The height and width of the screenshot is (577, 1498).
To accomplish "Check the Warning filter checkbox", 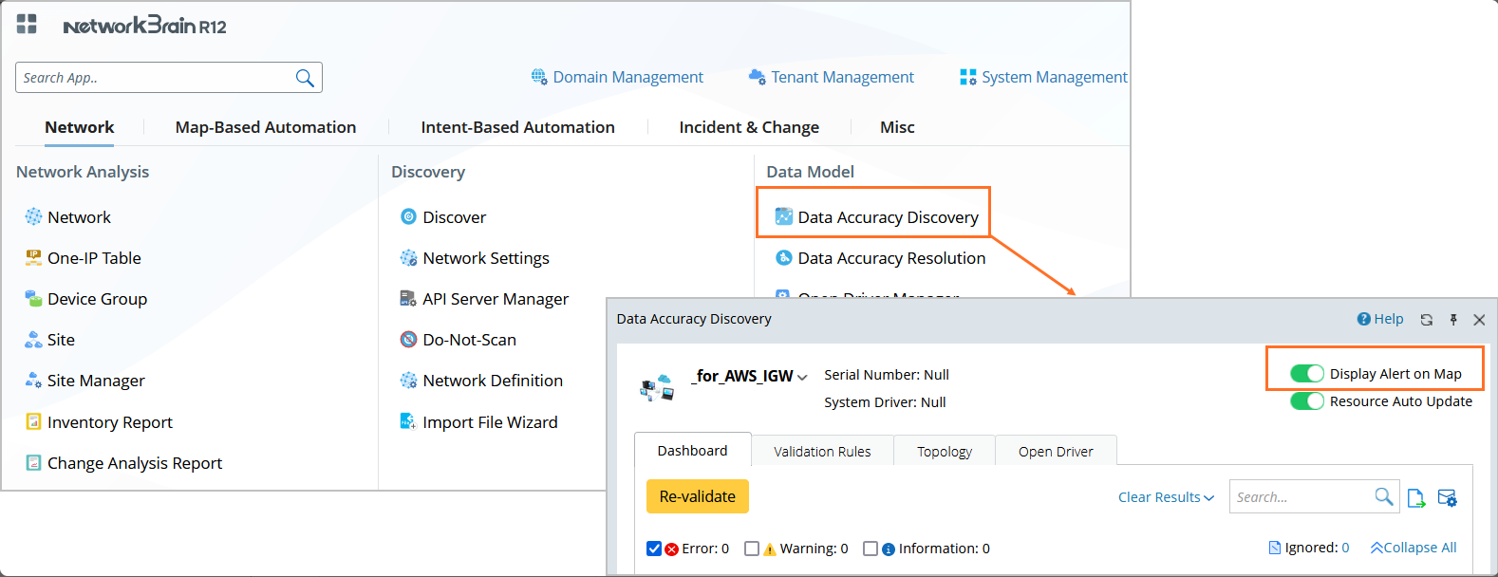I will [x=752, y=549].
